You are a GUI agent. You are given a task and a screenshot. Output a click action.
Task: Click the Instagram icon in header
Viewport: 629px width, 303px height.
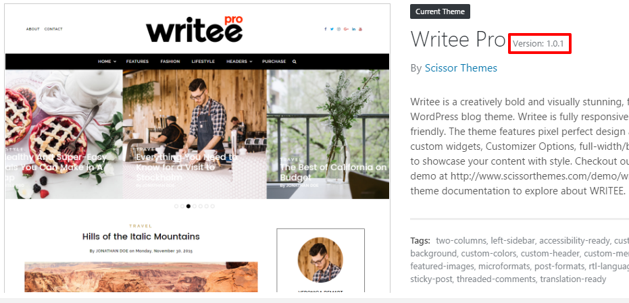pos(339,29)
